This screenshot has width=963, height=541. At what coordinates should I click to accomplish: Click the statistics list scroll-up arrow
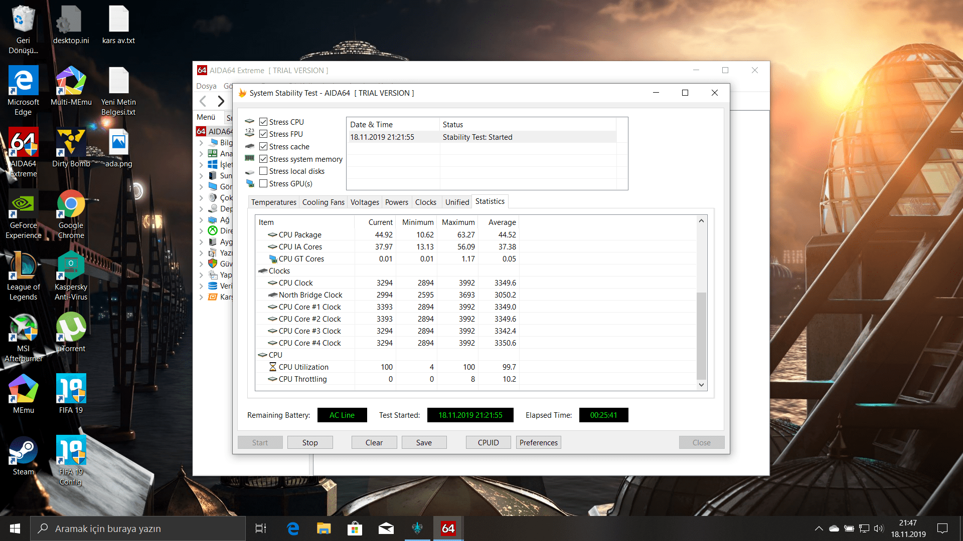coord(701,221)
